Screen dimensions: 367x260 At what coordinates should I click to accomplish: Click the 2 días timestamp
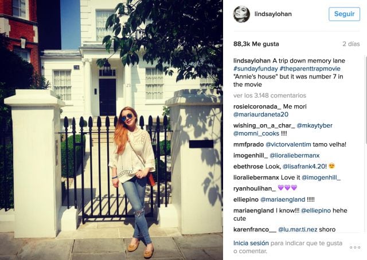(x=351, y=44)
